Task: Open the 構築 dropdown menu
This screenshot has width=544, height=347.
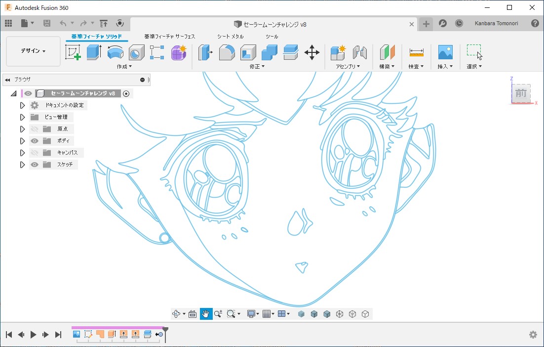Action: click(387, 66)
